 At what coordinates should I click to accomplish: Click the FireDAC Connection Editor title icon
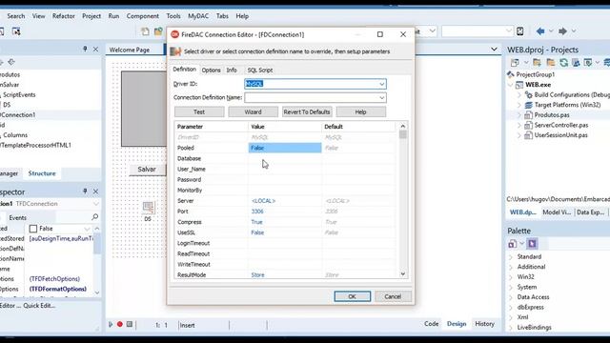(x=175, y=34)
